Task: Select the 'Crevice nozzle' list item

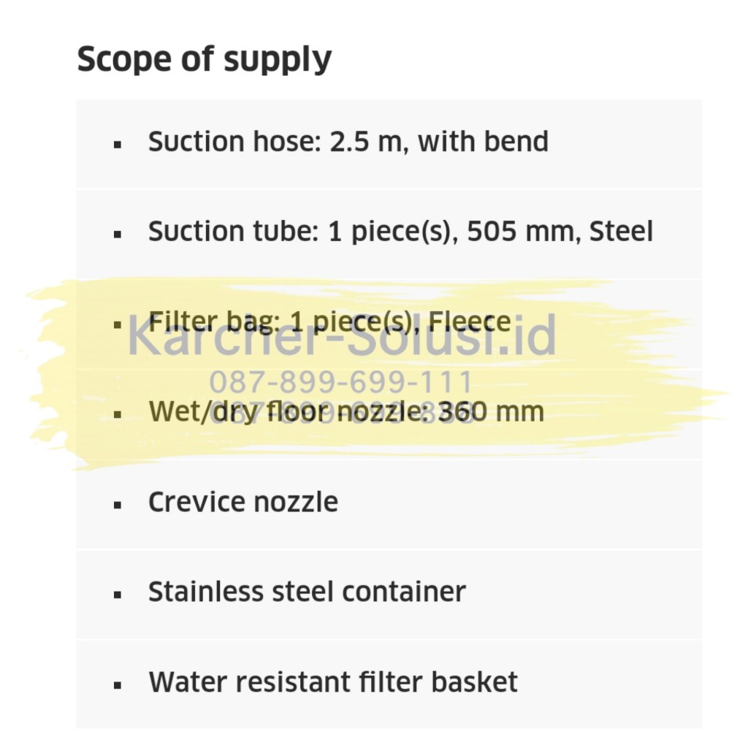Action: click(243, 502)
